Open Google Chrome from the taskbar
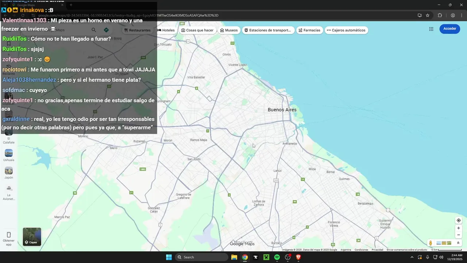 pyautogui.click(x=245, y=257)
